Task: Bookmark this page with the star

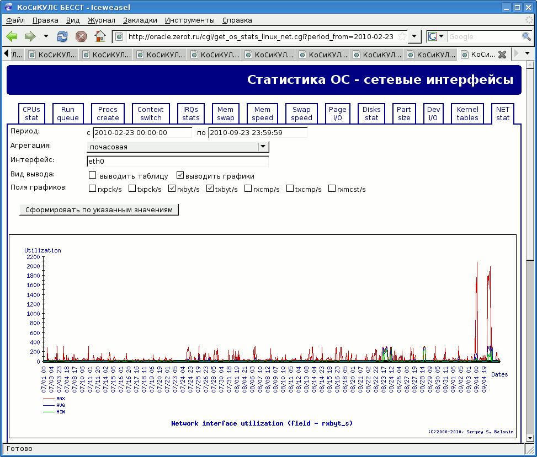Action: [402, 36]
